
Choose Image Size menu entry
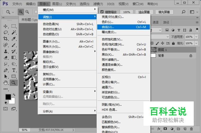pos(68,41)
